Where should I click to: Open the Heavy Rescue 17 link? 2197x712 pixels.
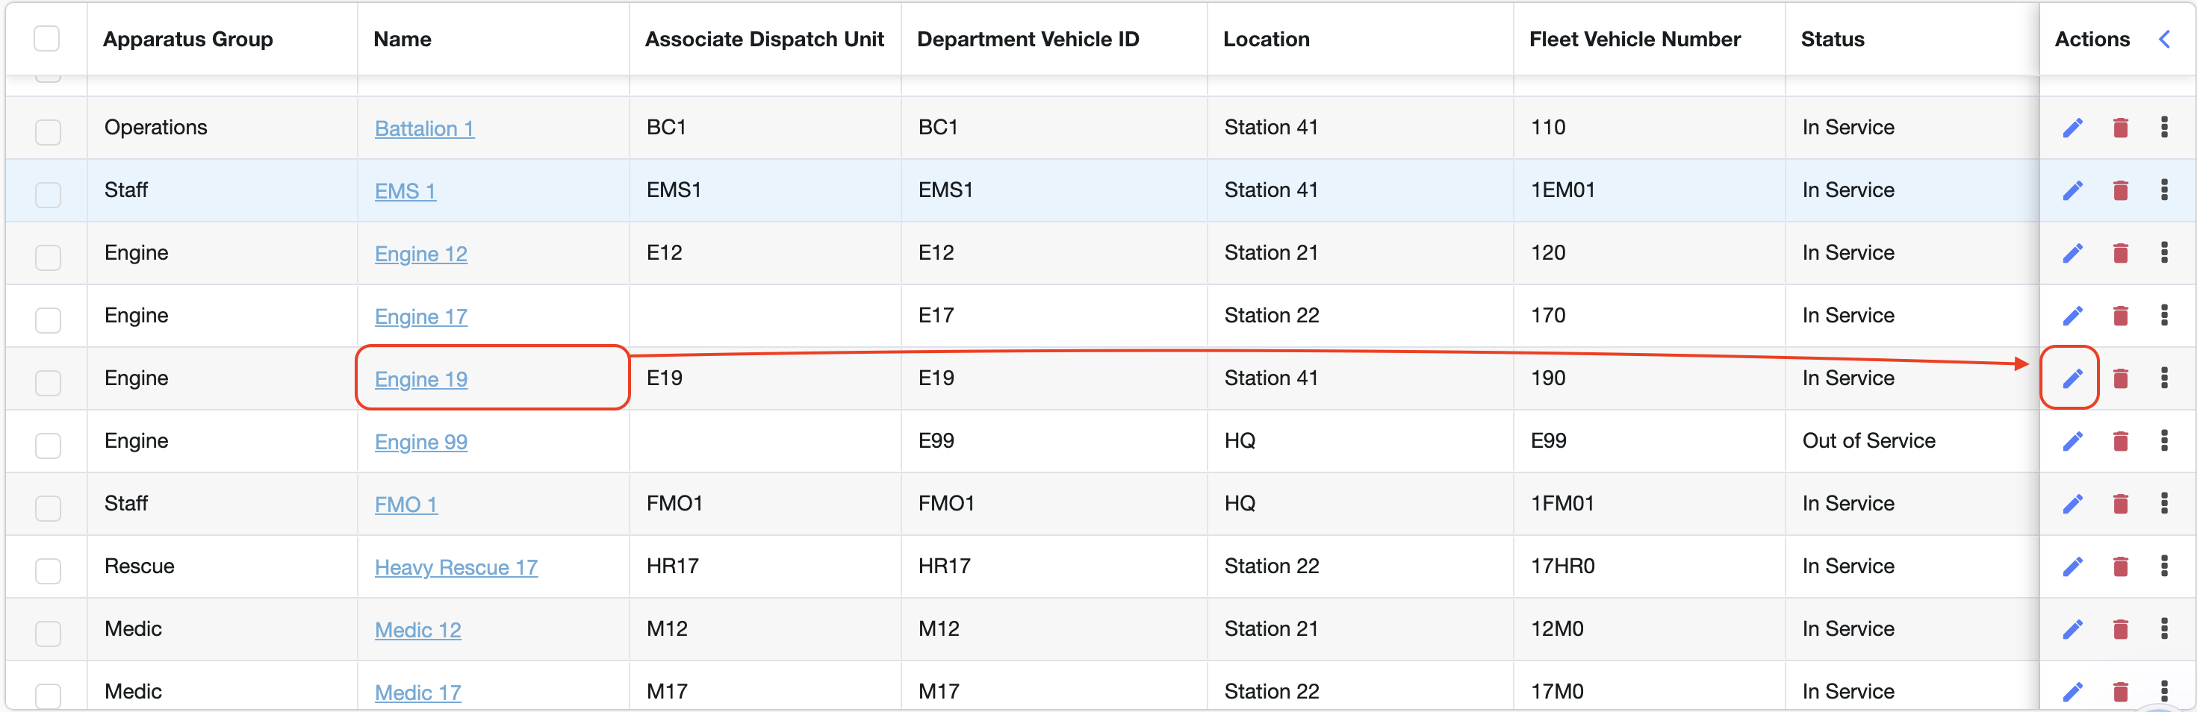pos(456,567)
